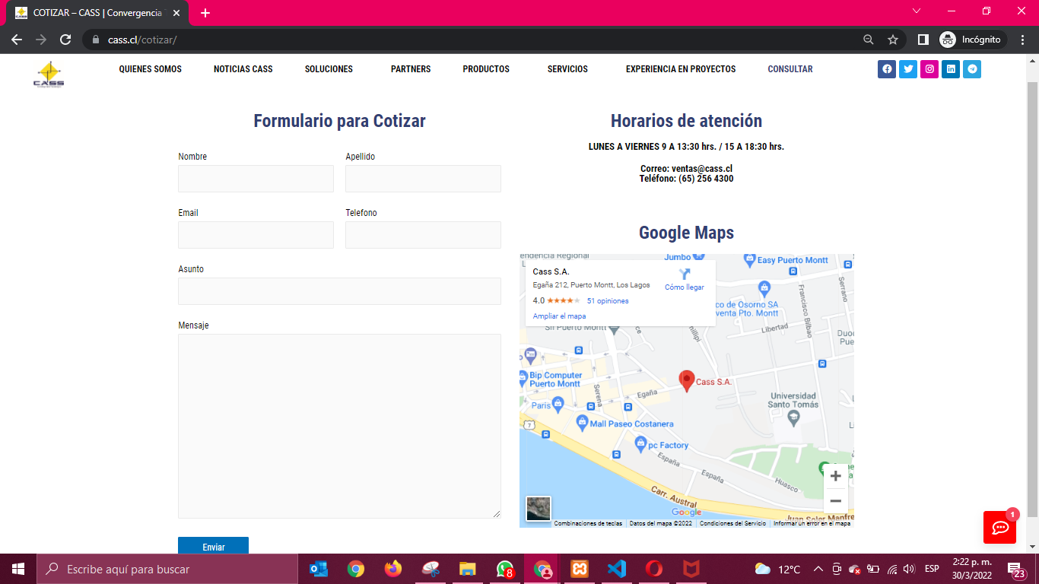This screenshot has width=1039, height=584.
Task: Open the Facebook social icon
Action: tap(886, 69)
